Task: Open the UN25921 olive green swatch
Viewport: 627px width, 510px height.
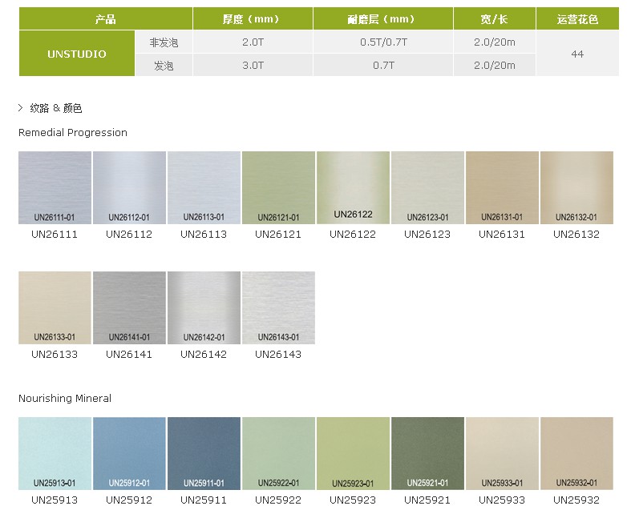Action: click(x=427, y=454)
